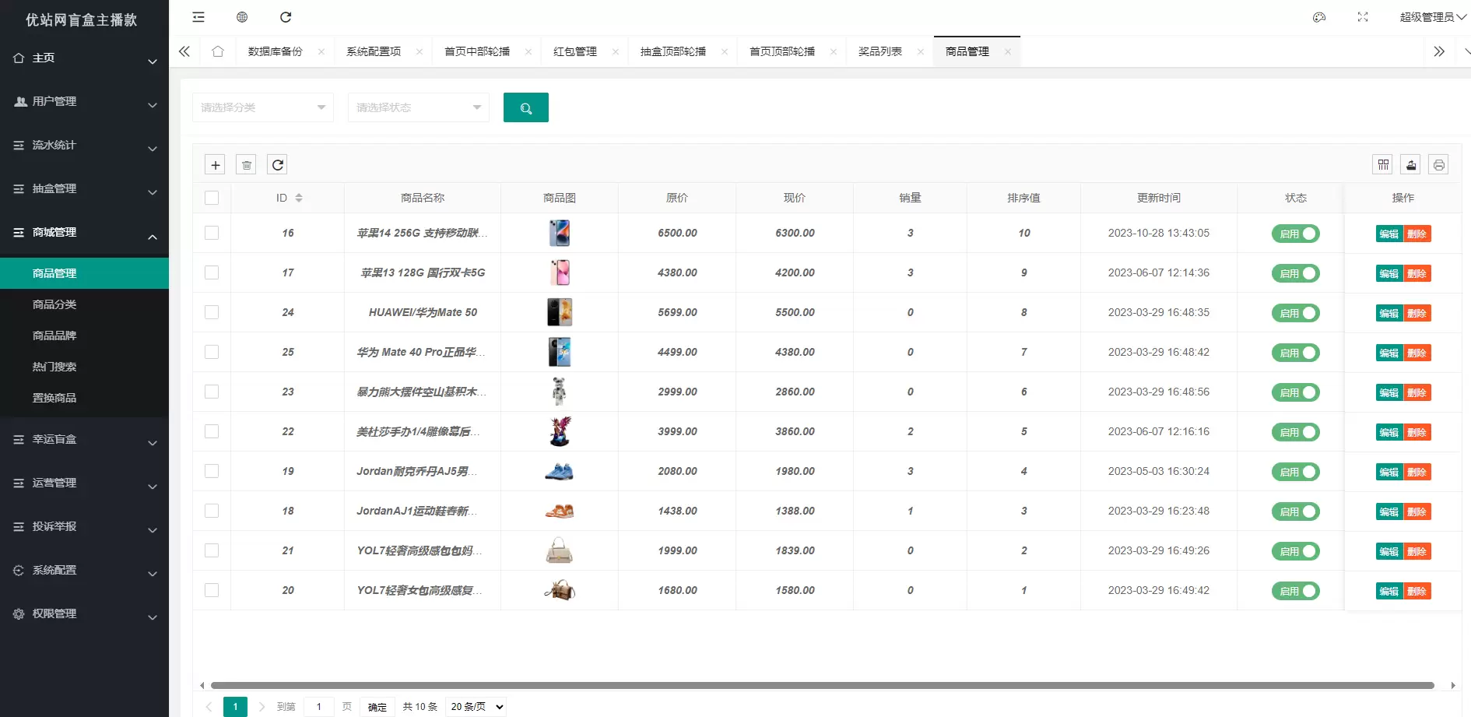Collapse the sidebar with menu icon
The height and width of the screenshot is (717, 1471).
click(198, 17)
